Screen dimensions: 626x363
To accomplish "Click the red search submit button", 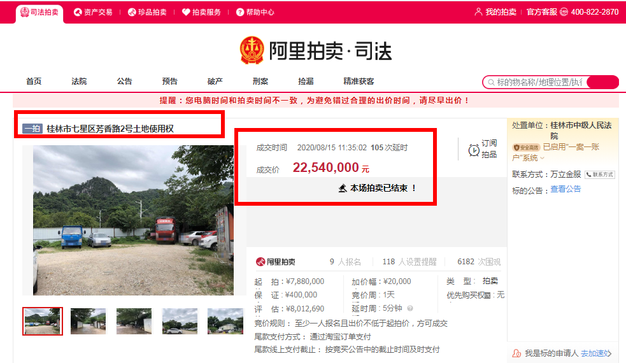I will tap(603, 82).
